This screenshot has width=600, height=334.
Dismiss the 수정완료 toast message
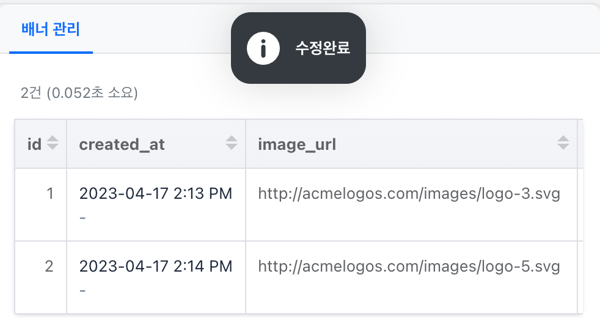[298, 48]
